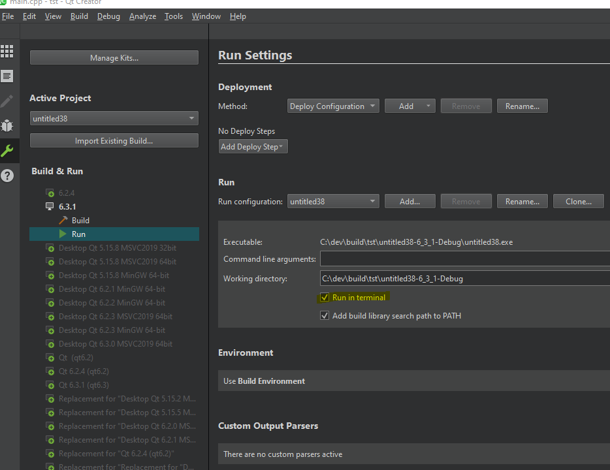Click the add icon for Desktop Qt 5.15.8 MSVC2019 64bit
This screenshot has height=470, width=610.
pos(50,262)
